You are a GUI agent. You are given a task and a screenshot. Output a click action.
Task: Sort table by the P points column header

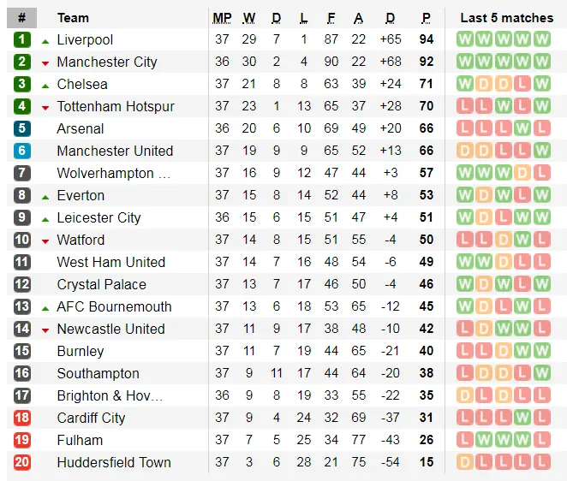point(426,17)
